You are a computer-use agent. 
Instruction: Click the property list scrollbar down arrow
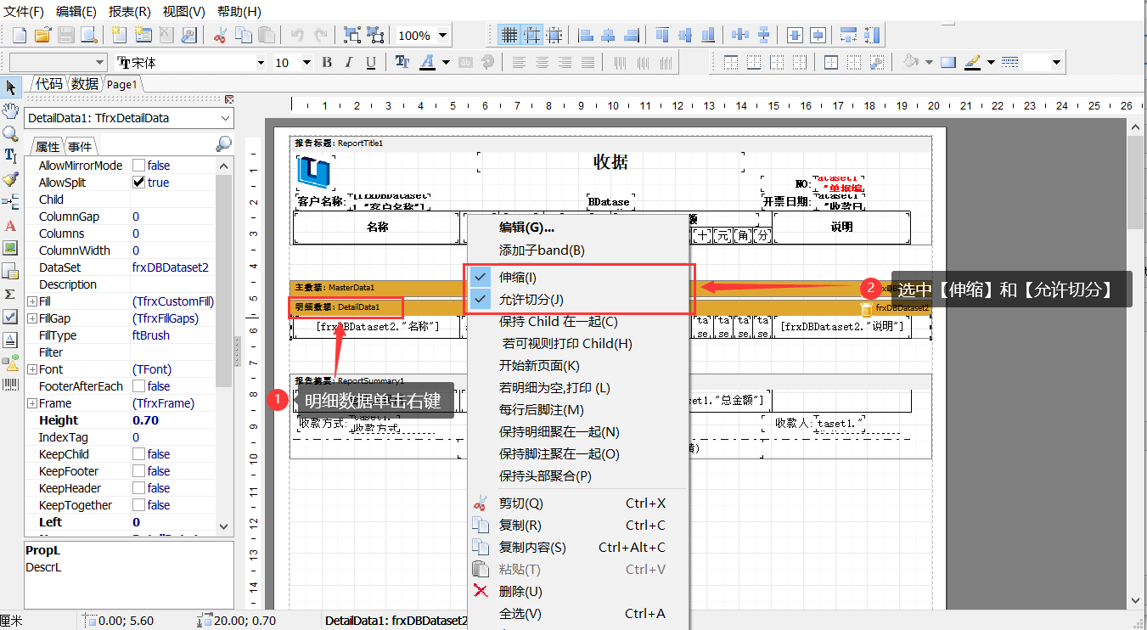224,526
